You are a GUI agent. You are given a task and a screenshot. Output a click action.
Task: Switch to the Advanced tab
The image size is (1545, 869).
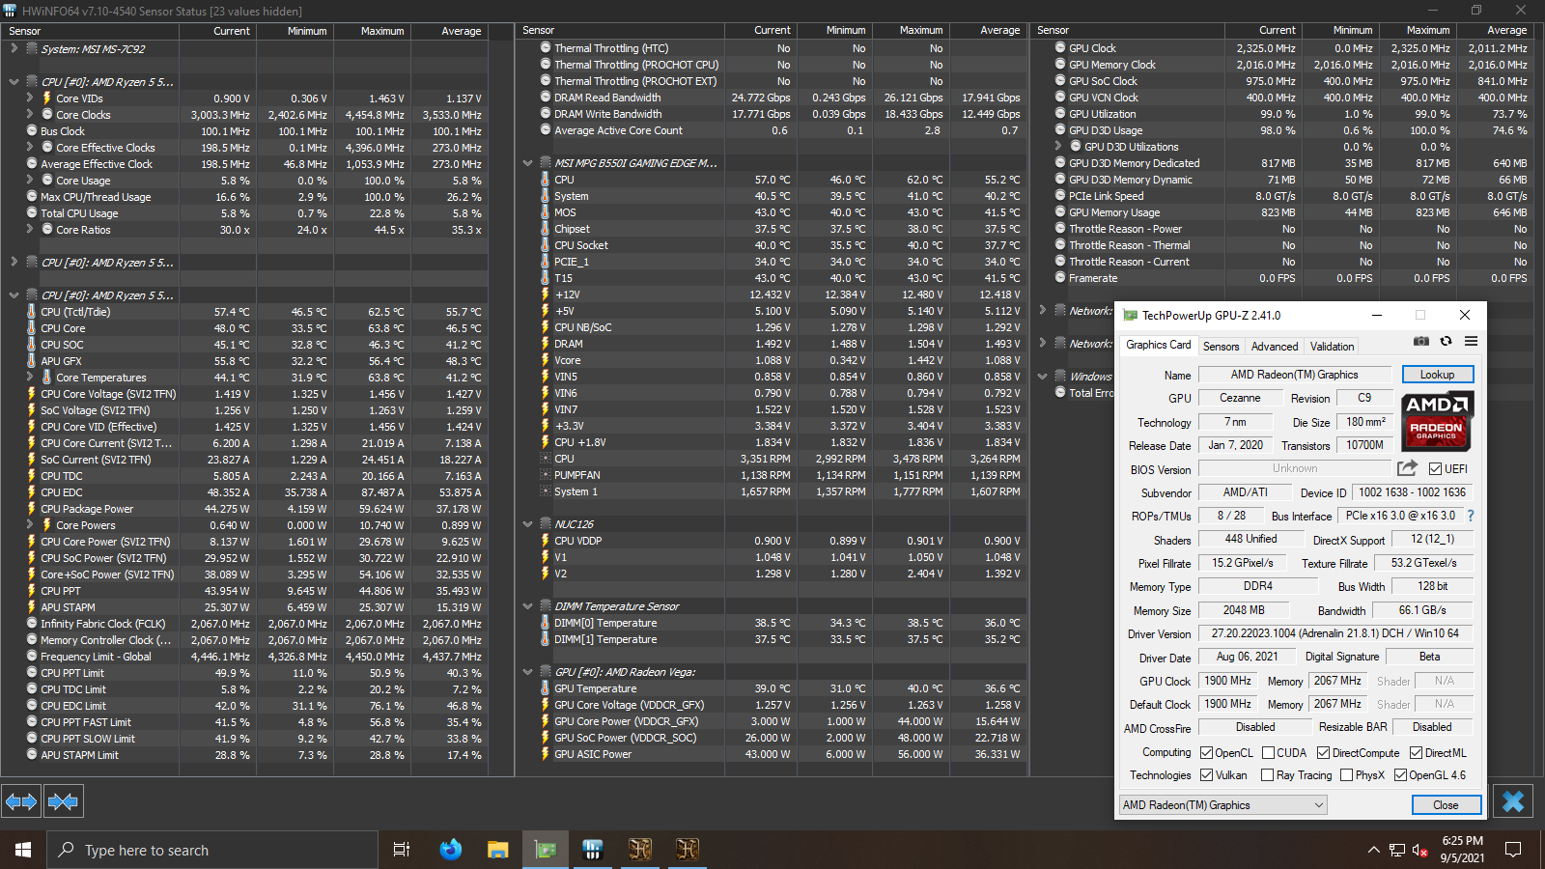click(1275, 347)
